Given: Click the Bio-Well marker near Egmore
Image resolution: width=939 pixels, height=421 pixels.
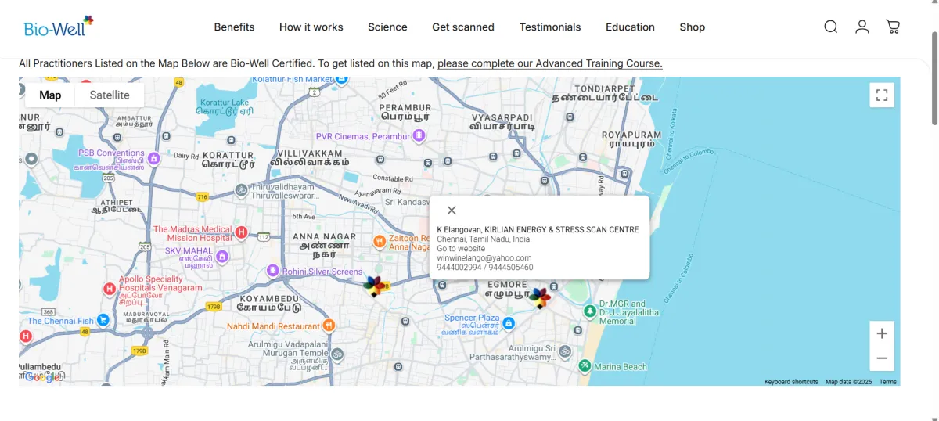Looking at the screenshot, I should point(539,297).
